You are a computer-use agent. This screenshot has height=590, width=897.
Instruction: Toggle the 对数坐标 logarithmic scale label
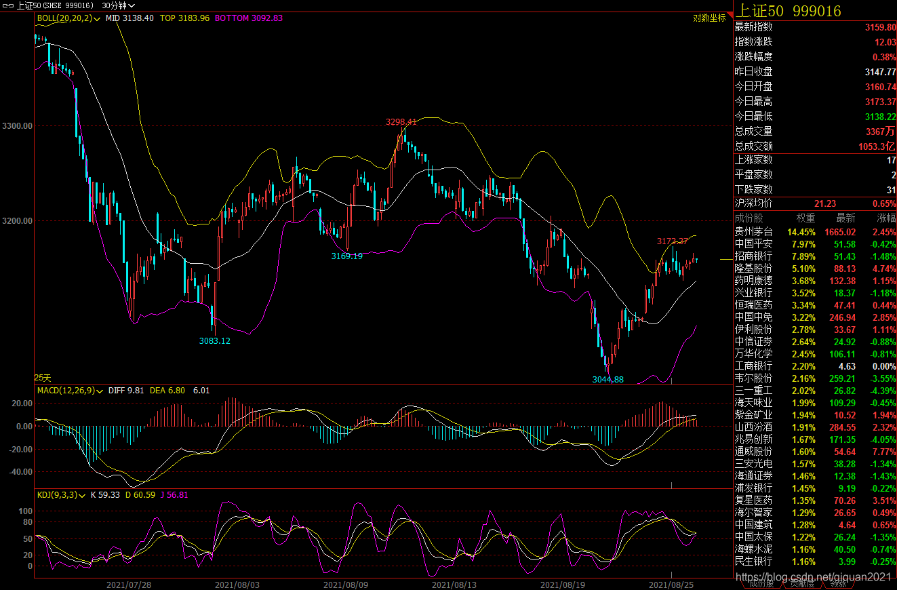pyautogui.click(x=709, y=18)
